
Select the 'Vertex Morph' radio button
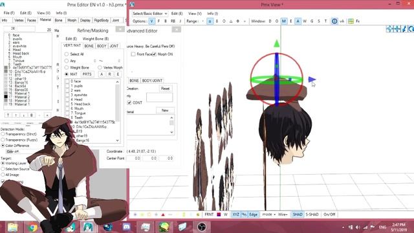(100, 67)
